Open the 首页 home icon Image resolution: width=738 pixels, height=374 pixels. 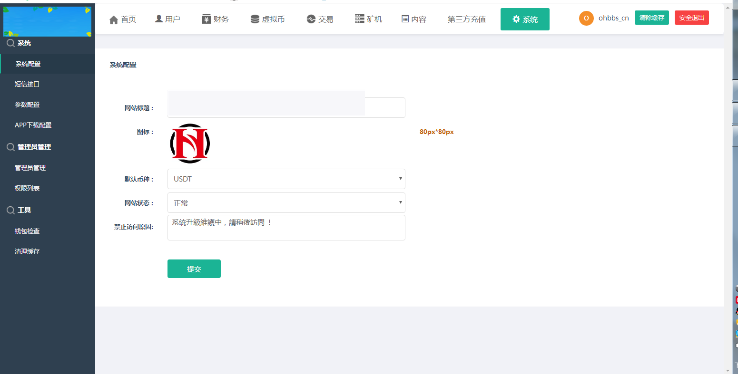tap(114, 19)
